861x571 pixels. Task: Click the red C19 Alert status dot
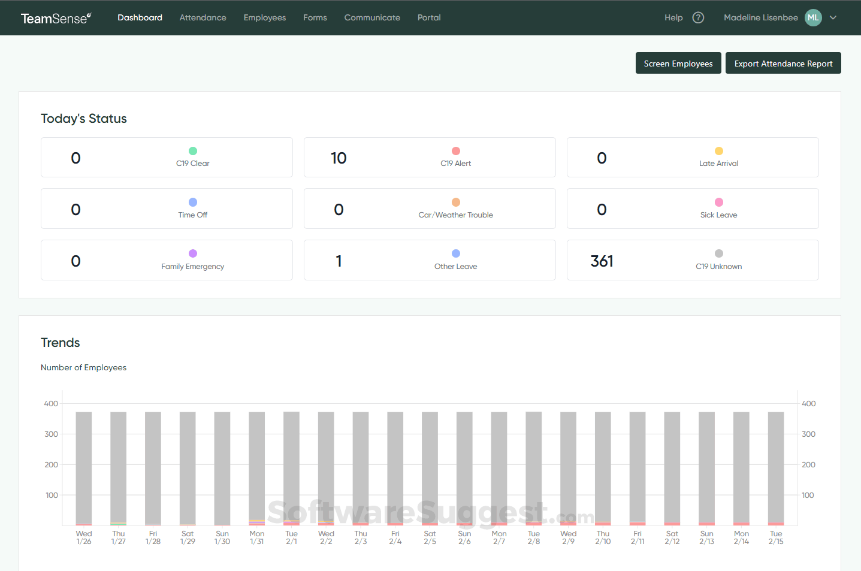(455, 151)
